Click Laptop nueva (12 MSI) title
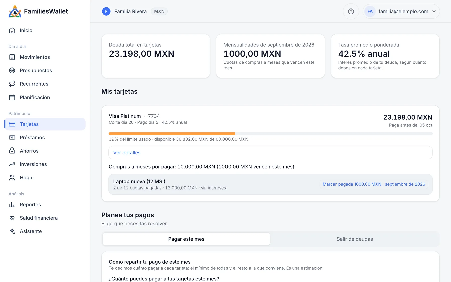This screenshot has height=282, width=451. click(x=139, y=181)
